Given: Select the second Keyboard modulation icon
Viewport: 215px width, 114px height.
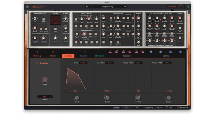Looking at the screenshot, I should click(x=117, y=52).
